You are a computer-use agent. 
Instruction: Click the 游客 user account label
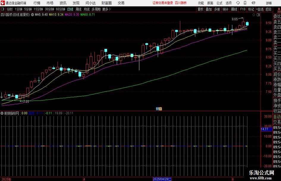pos(269,3)
